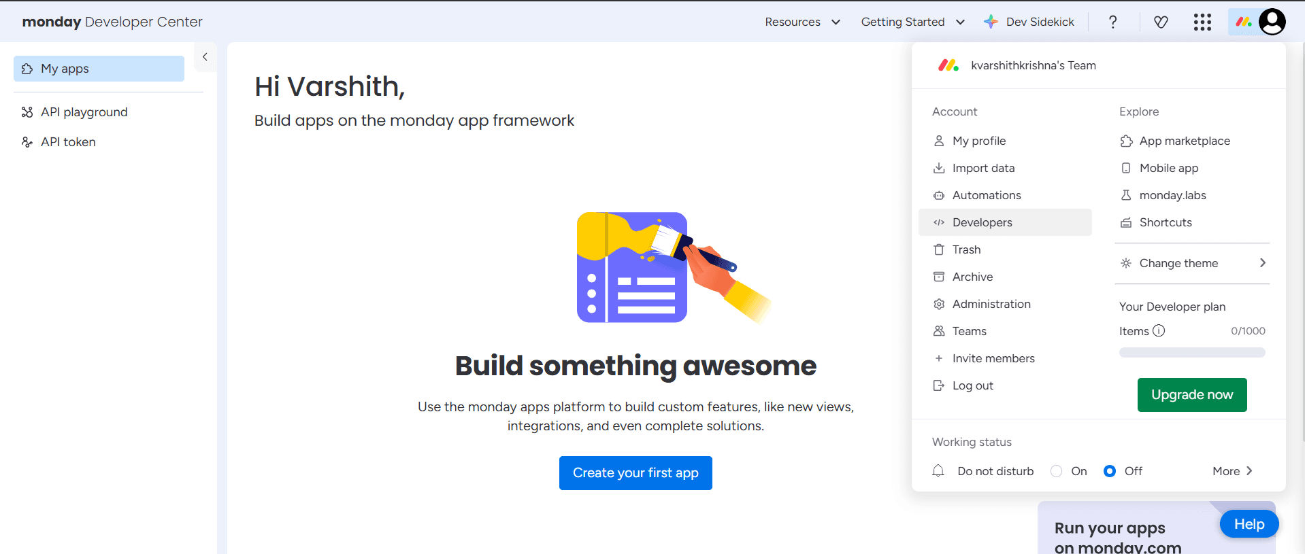Click the team logo in the menu header

pyautogui.click(x=948, y=65)
